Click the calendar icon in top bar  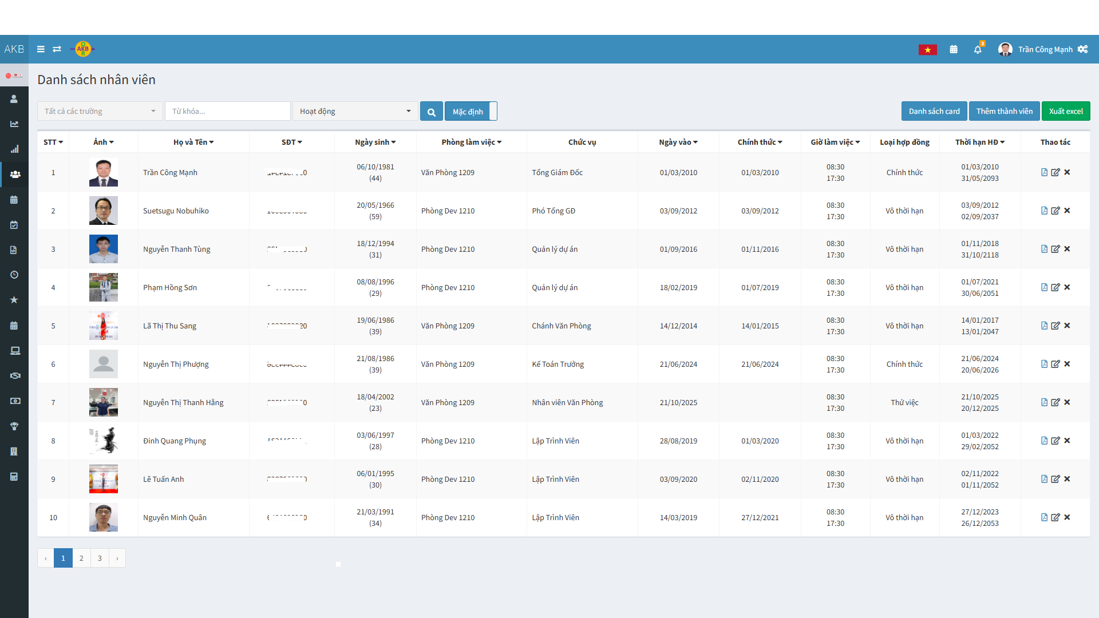[x=954, y=50]
